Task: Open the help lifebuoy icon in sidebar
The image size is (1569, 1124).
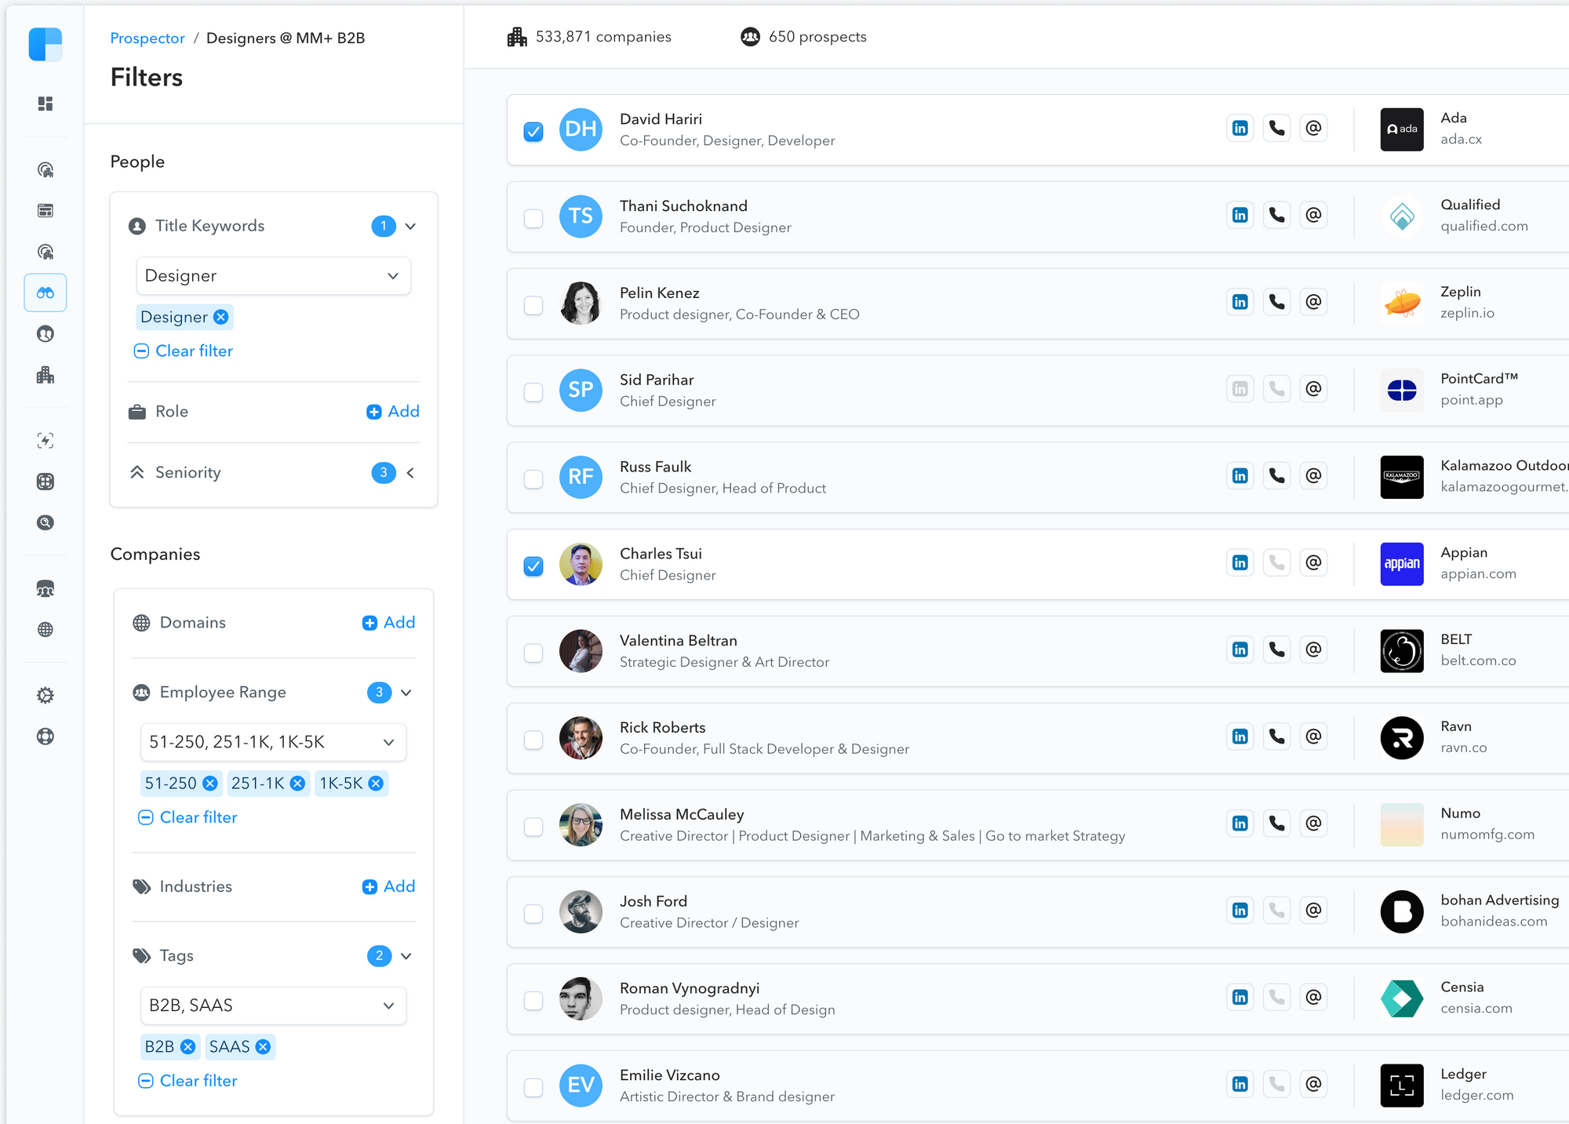Action: coord(46,737)
